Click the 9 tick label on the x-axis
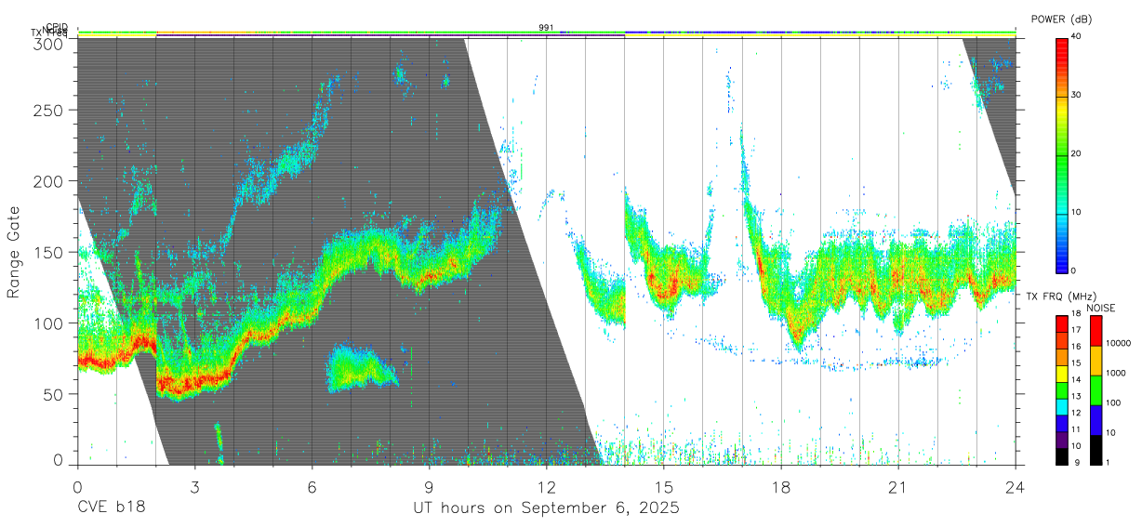 pos(430,487)
